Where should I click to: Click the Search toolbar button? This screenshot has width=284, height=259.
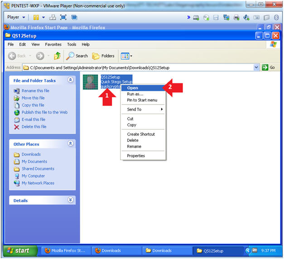77,56
